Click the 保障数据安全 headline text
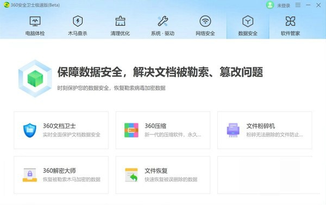 (x=160, y=72)
